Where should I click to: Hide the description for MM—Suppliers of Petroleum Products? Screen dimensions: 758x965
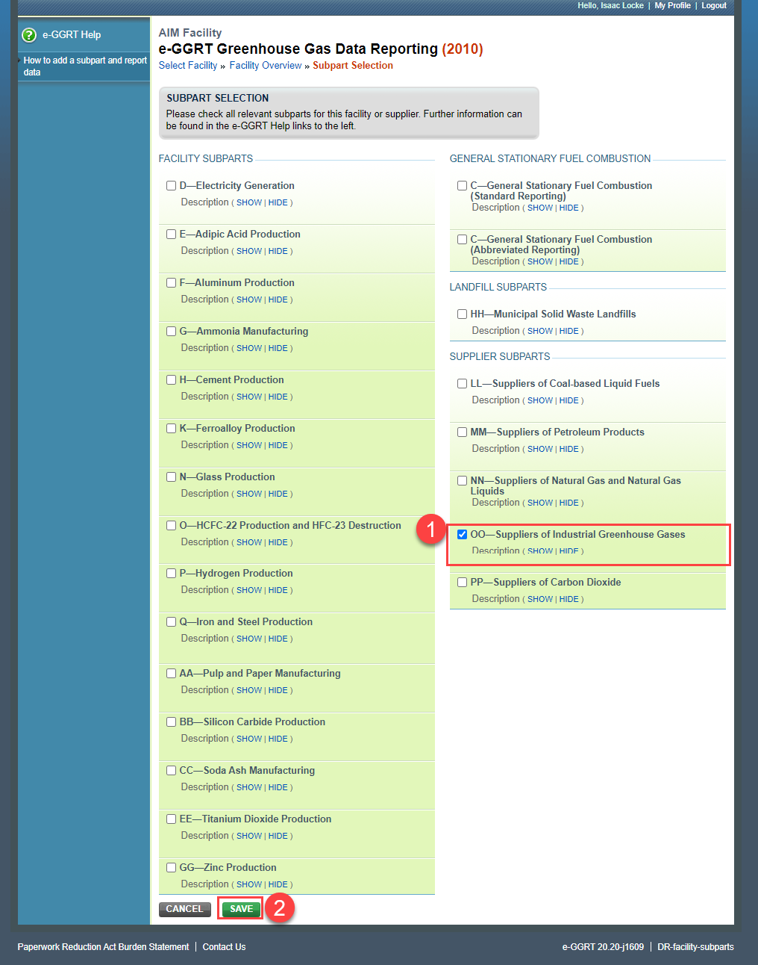569,448
